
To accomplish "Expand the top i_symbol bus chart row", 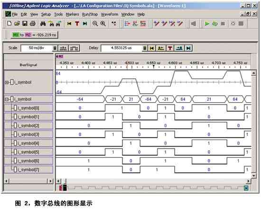I will click(x=7, y=82).
